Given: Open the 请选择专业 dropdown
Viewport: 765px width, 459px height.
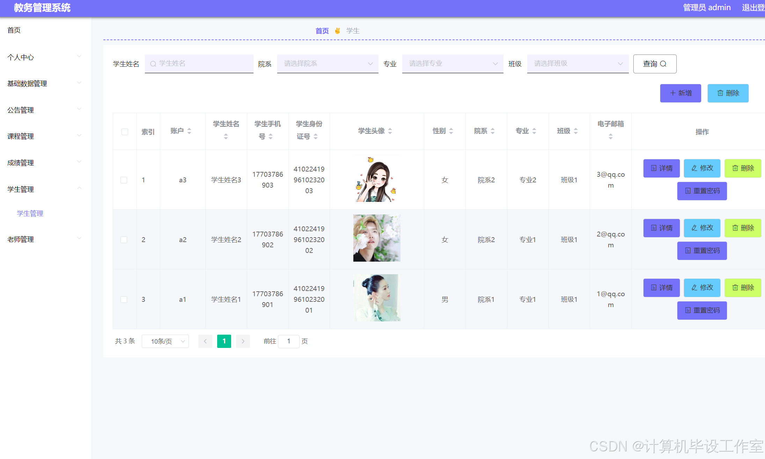Looking at the screenshot, I should coord(452,64).
